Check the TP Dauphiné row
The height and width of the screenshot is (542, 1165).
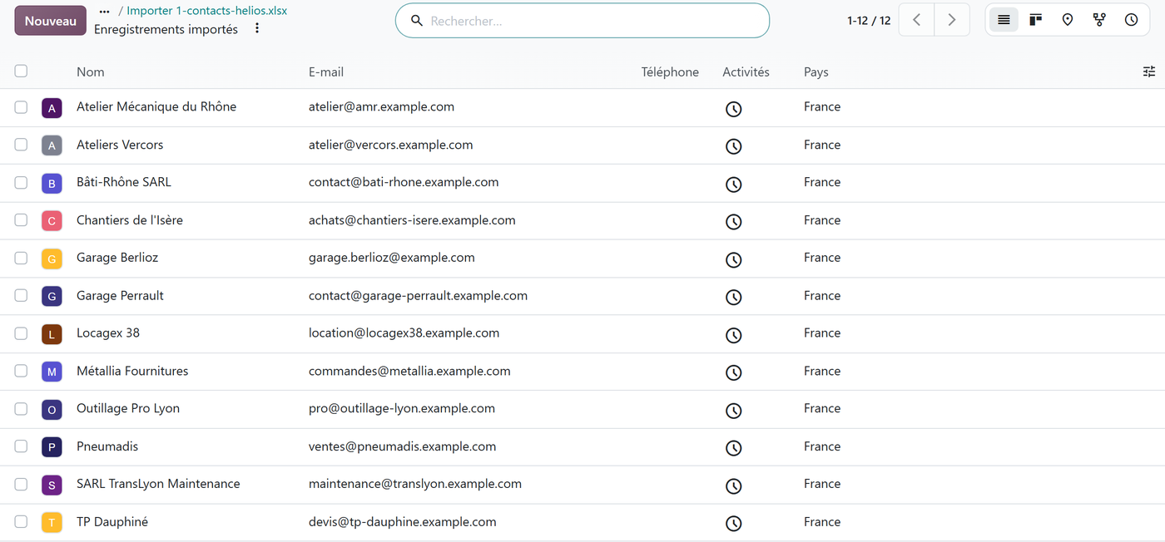pyautogui.click(x=21, y=522)
